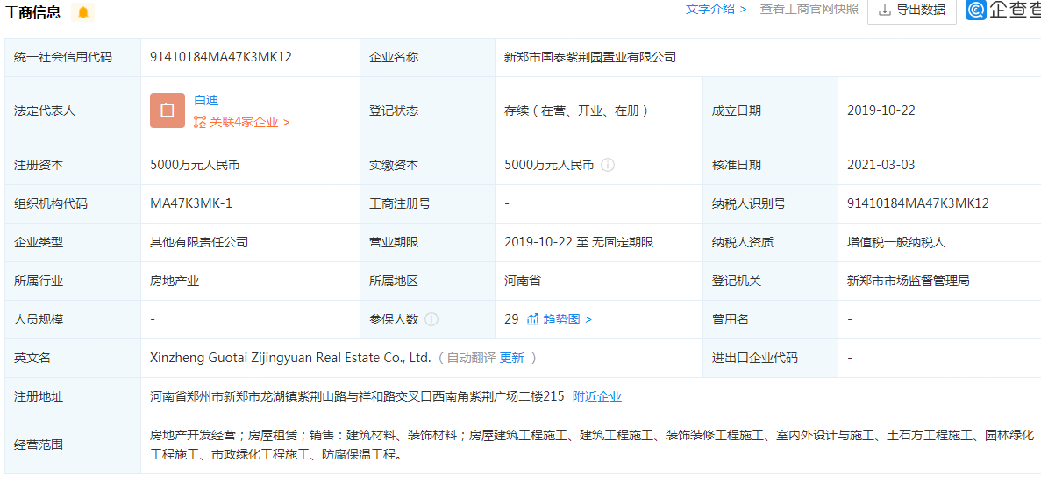Click the download icon in 导出数据
The width and height of the screenshot is (1041, 477).
884,10
